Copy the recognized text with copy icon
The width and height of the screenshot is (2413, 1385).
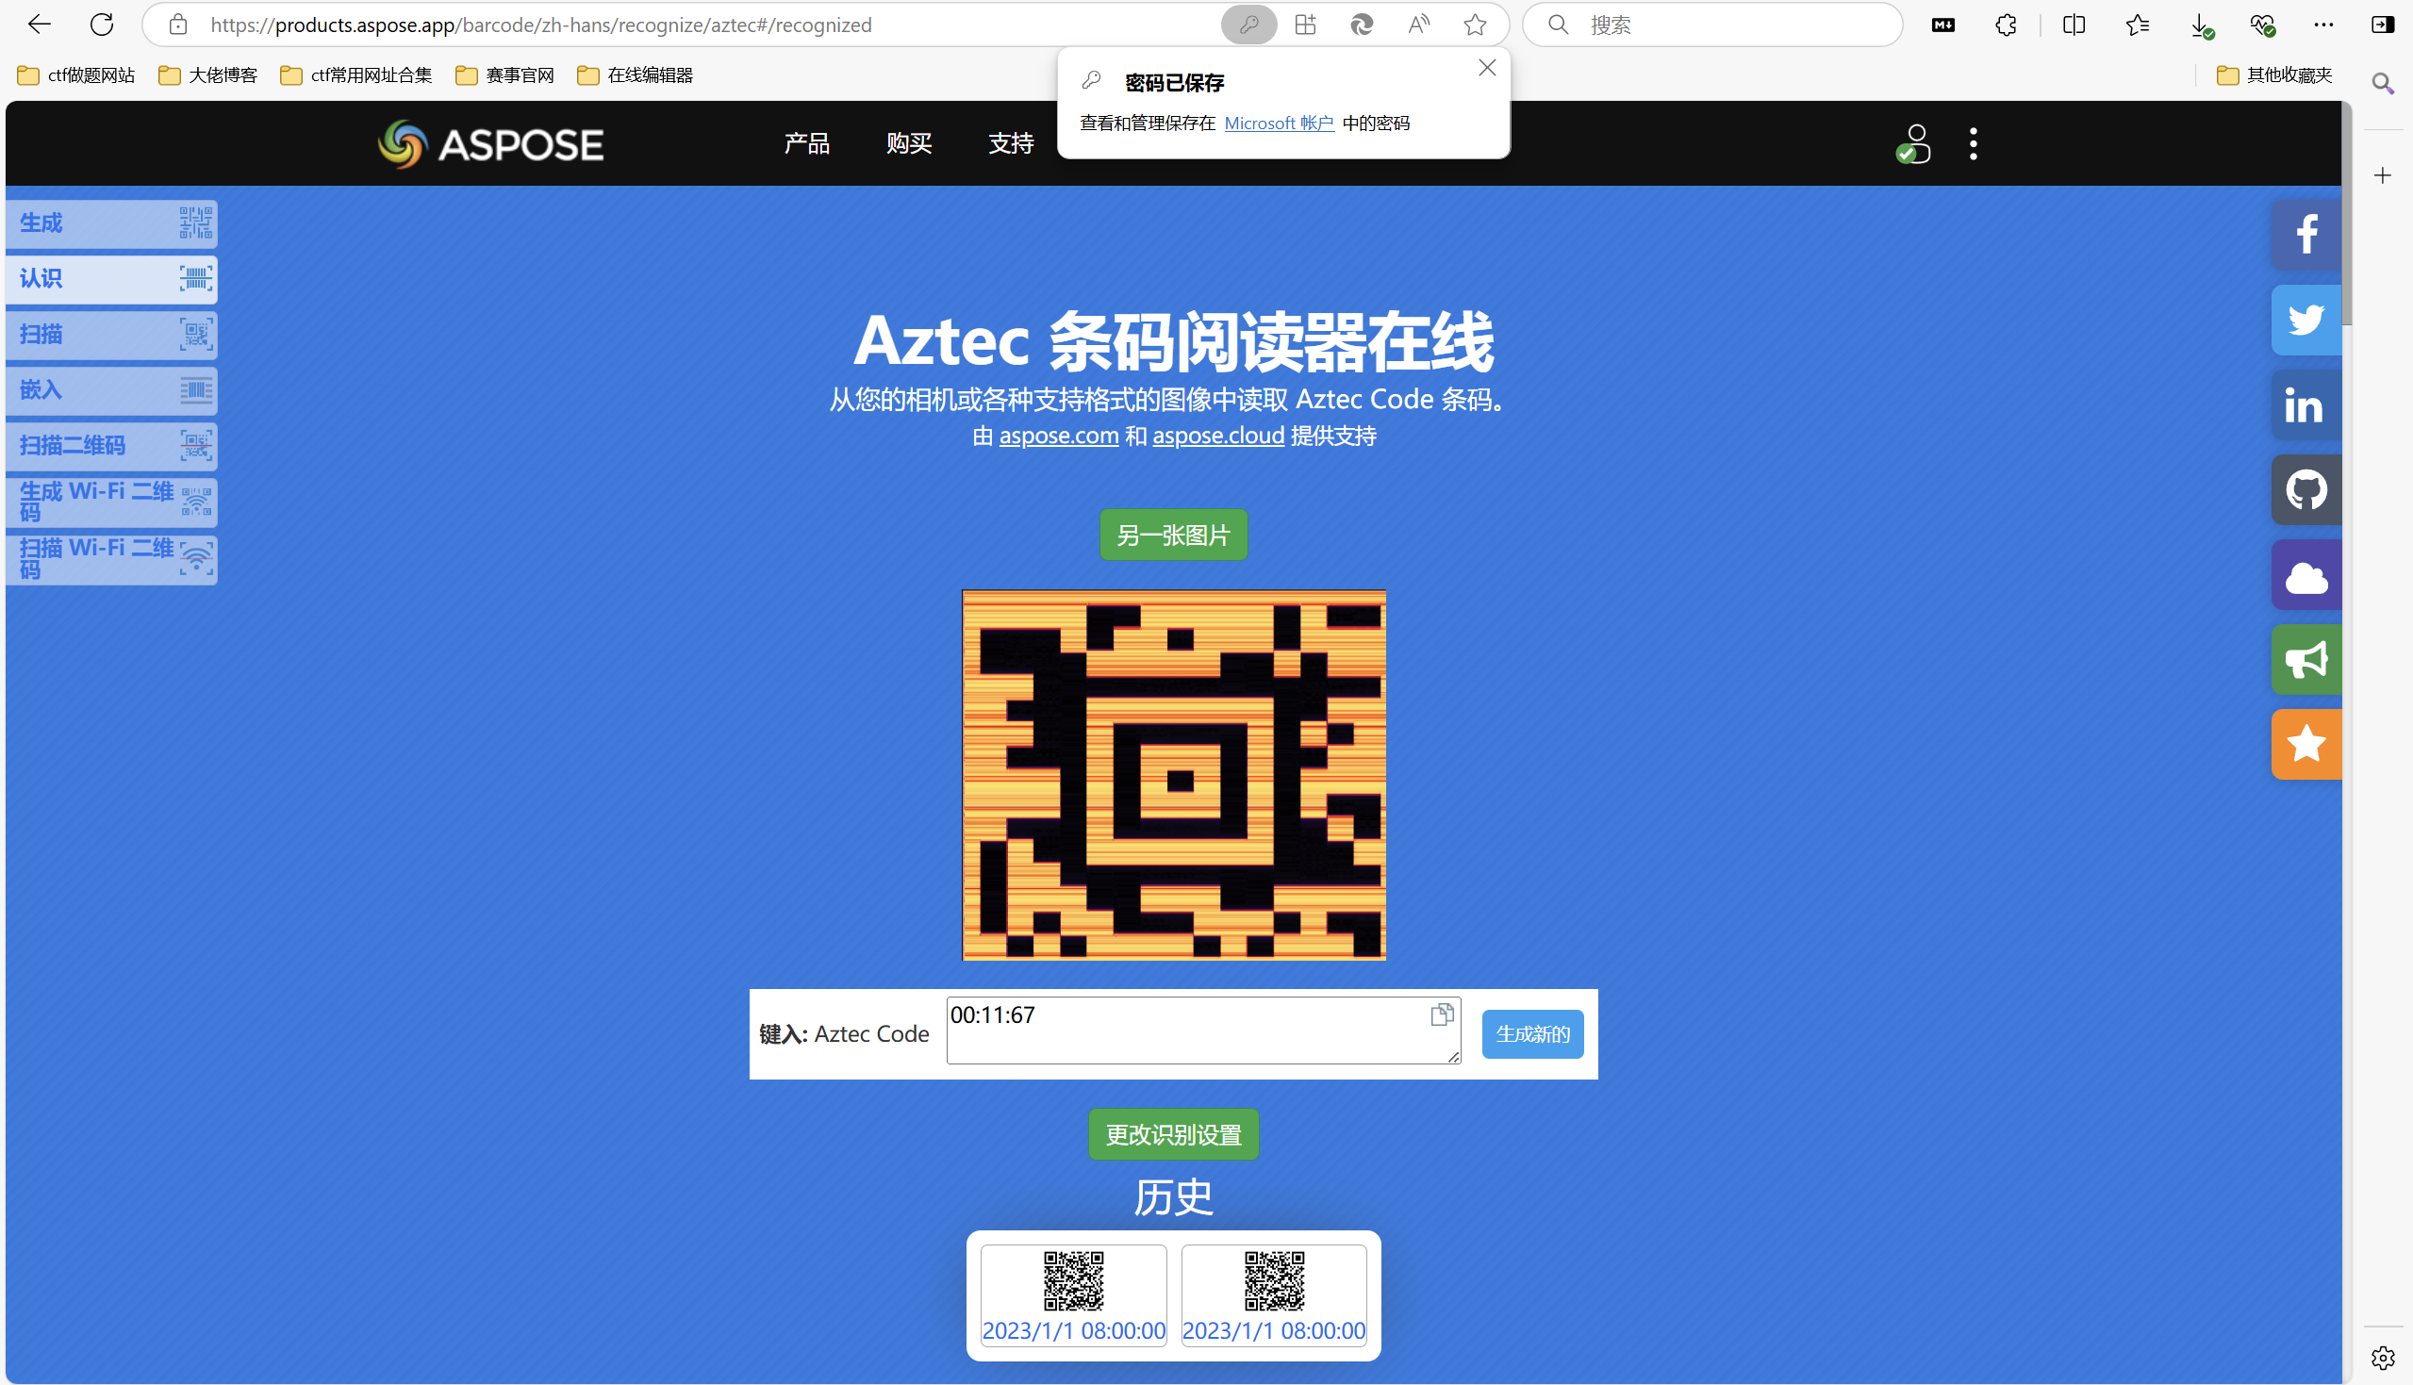click(1442, 1015)
